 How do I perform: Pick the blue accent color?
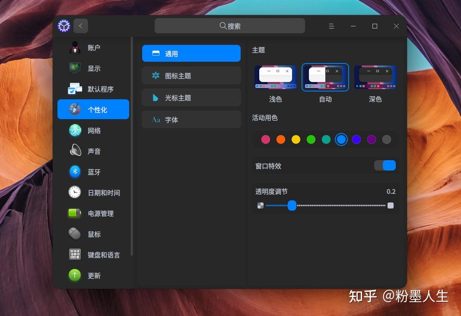341,139
